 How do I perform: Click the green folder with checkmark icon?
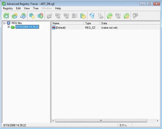pyautogui.click(x=110, y=16)
